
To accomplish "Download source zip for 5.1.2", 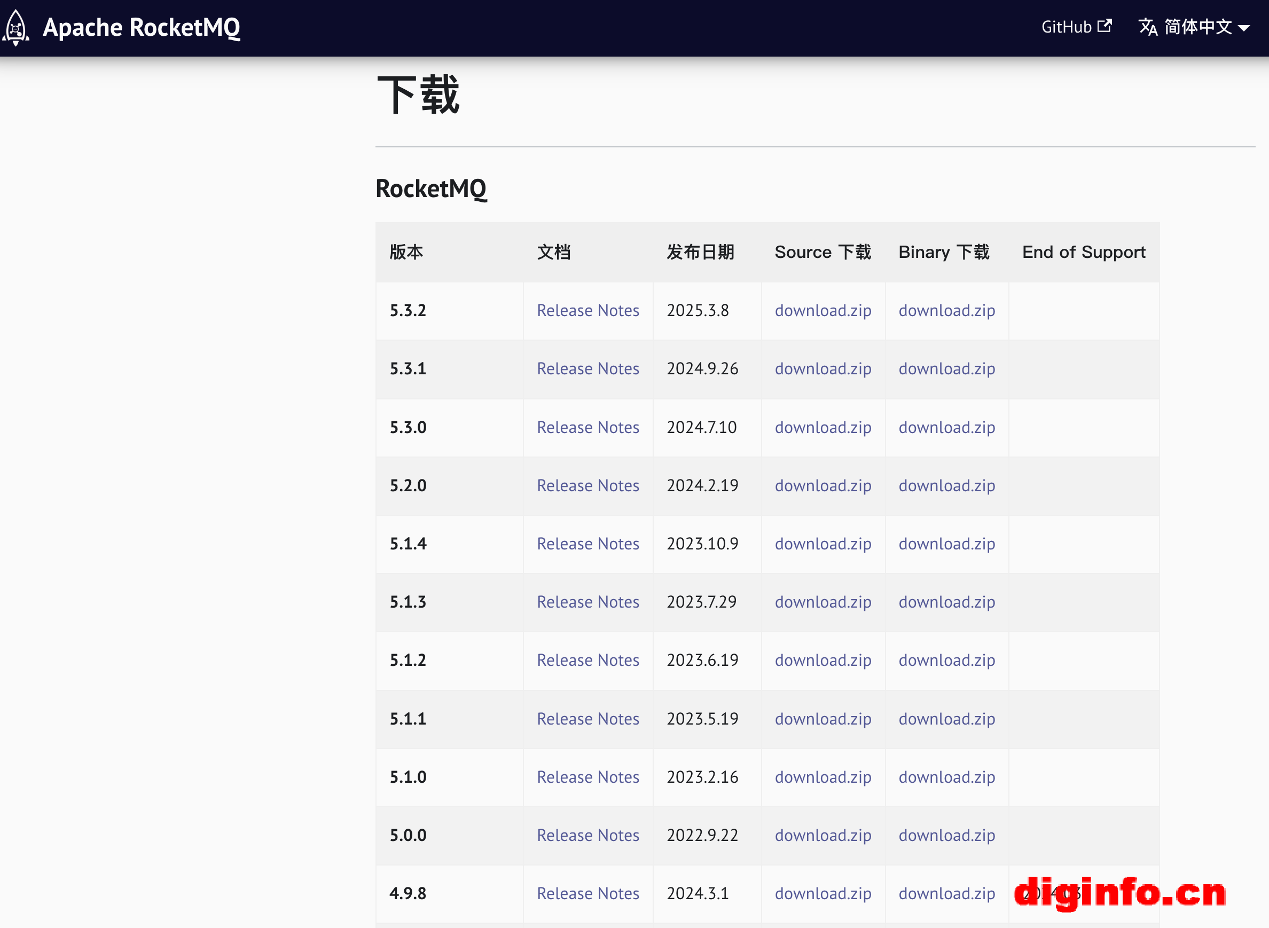I will [x=823, y=660].
